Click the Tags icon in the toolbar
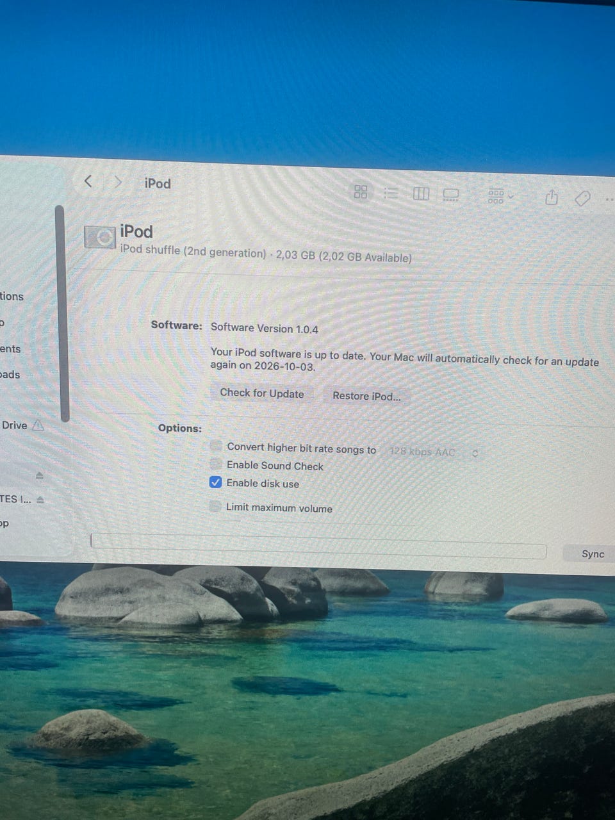The width and height of the screenshot is (615, 820). [582, 199]
